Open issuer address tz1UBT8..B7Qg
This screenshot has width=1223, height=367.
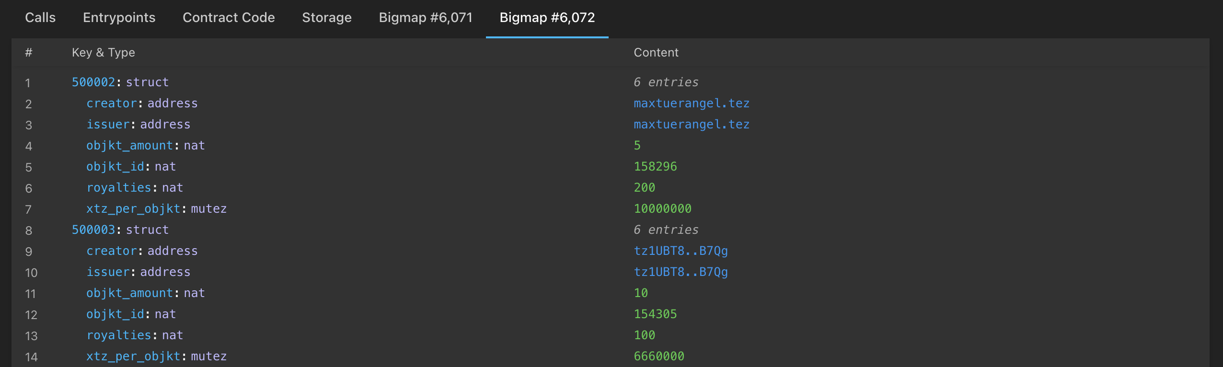click(x=681, y=272)
